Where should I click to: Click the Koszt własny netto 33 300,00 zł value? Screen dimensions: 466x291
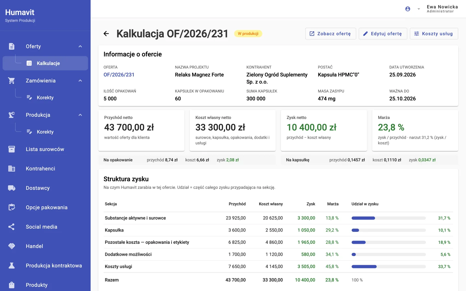(x=220, y=127)
